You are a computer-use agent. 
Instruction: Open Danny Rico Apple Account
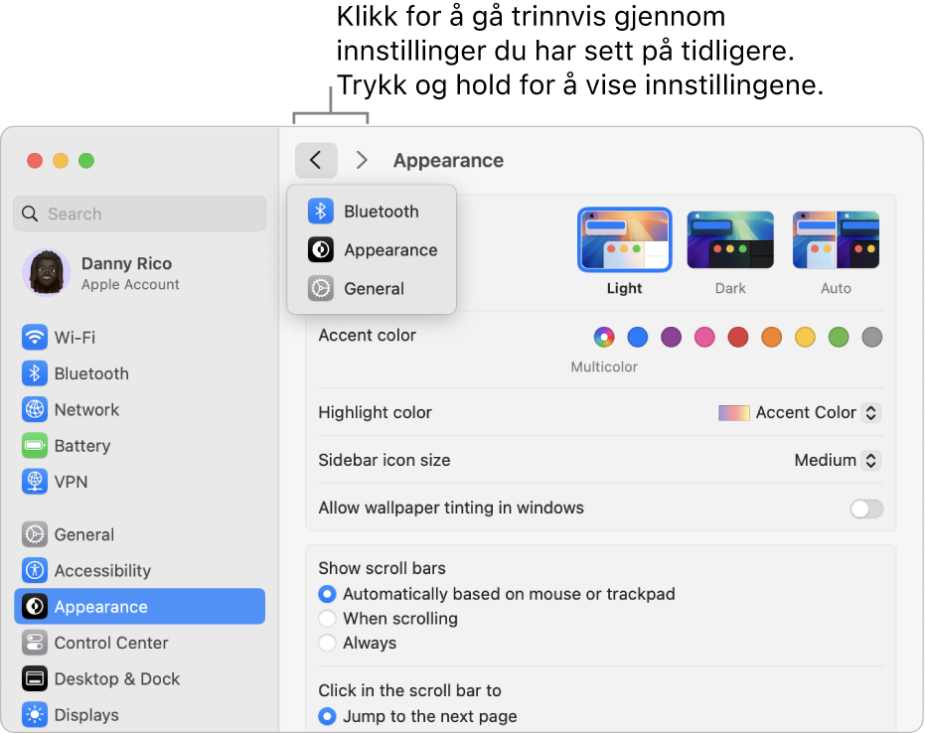tap(140, 272)
